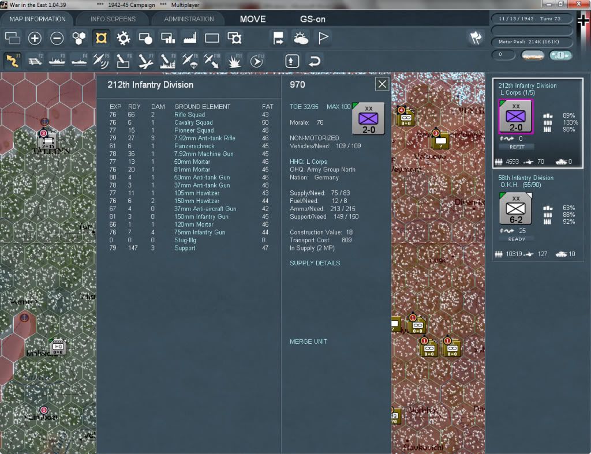Select F9 air transport parachute mode
The height and width of the screenshot is (454, 591).
[189, 61]
